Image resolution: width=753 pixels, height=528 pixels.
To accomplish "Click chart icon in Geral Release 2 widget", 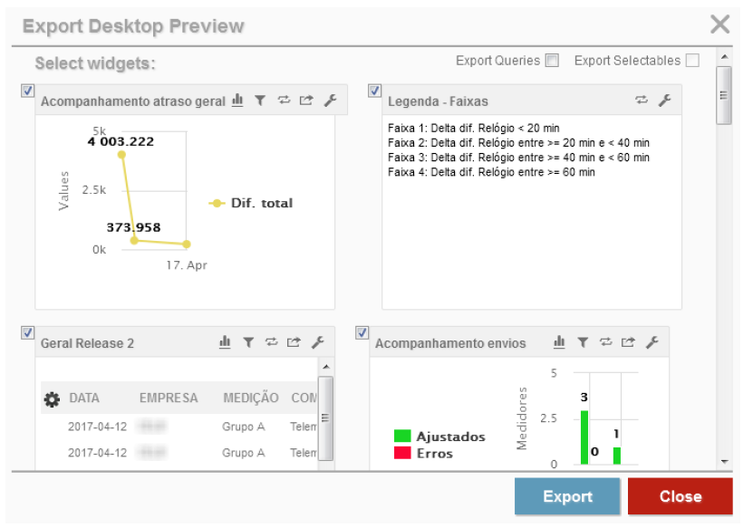I will pos(226,342).
